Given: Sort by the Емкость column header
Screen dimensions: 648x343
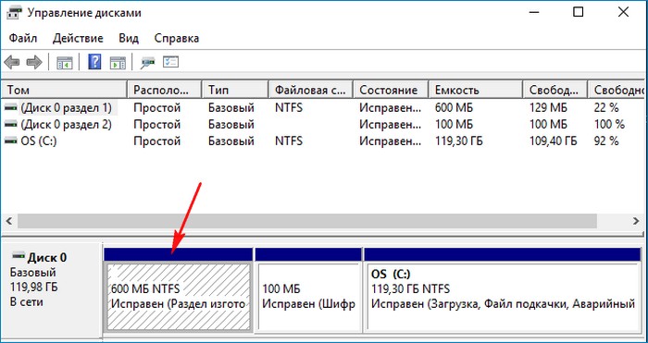Looking at the screenshot, I should point(476,90).
